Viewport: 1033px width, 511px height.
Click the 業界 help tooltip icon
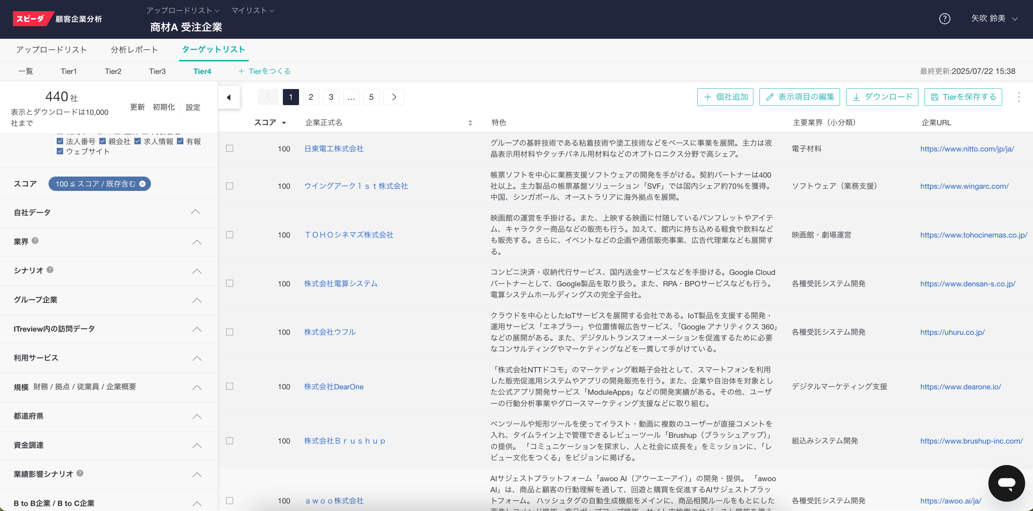coord(35,241)
